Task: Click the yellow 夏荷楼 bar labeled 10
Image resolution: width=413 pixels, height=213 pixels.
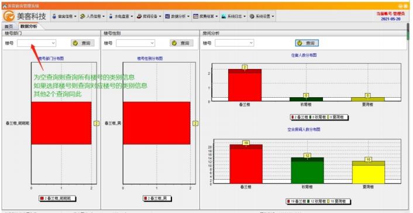Action: pyautogui.click(x=369, y=173)
